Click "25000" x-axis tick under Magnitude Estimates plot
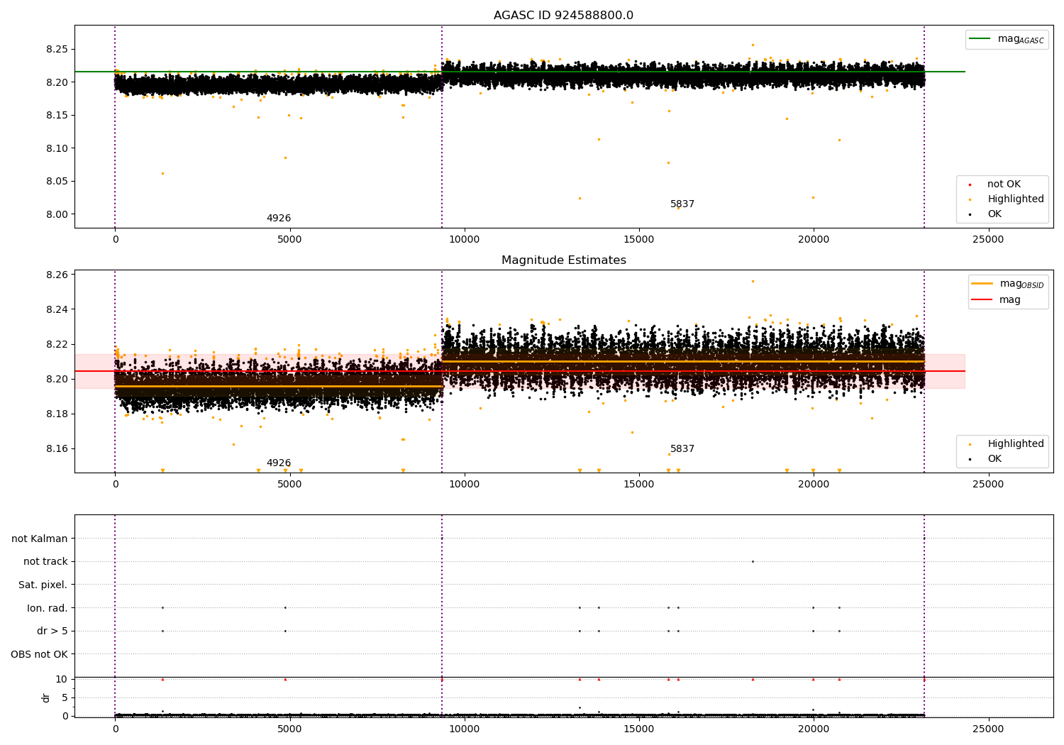Viewport: 1064px width, 745px height. (x=987, y=485)
